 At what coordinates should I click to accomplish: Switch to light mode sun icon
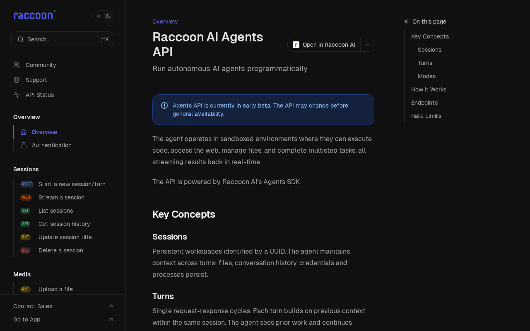pos(99,16)
